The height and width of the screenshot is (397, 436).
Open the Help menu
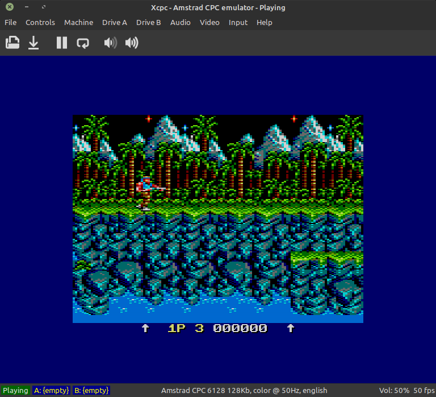pyautogui.click(x=264, y=23)
